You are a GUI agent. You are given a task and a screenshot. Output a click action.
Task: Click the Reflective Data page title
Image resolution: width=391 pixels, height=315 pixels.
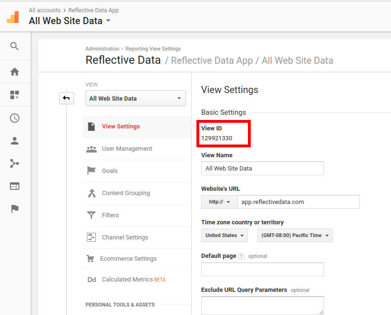click(x=123, y=60)
